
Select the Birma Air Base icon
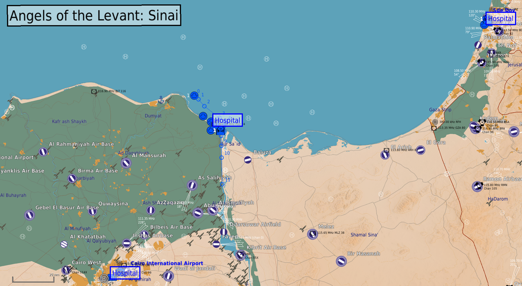72,178
